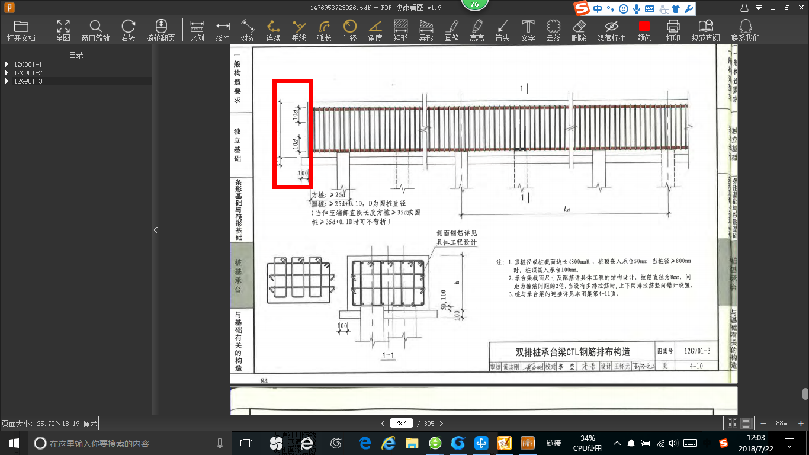Select the 云线 cloud line tool
Viewport: 809px width, 455px height.
click(x=553, y=31)
